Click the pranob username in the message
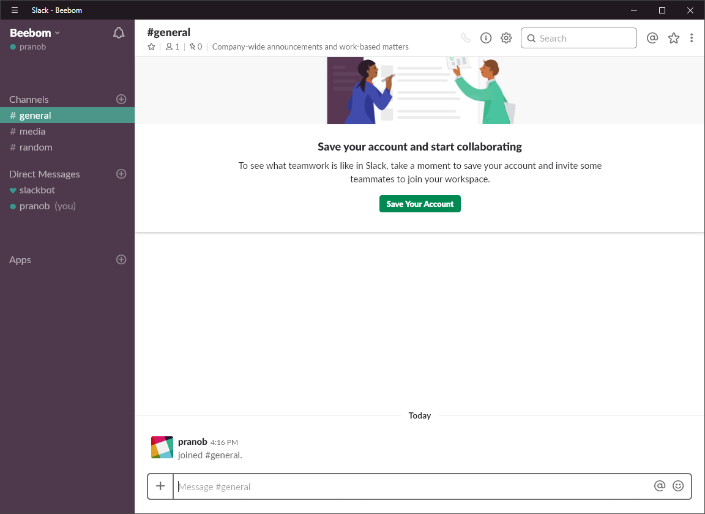Image resolution: width=705 pixels, height=514 pixels. [x=192, y=442]
